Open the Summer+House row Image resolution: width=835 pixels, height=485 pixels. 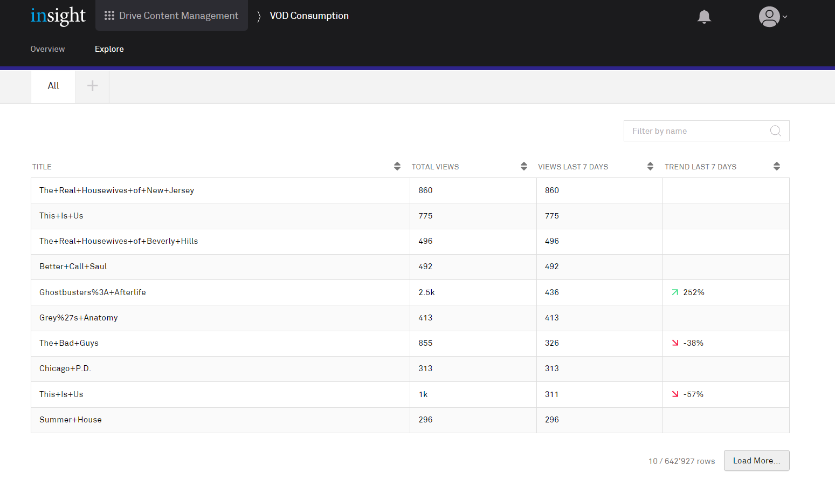pos(71,420)
